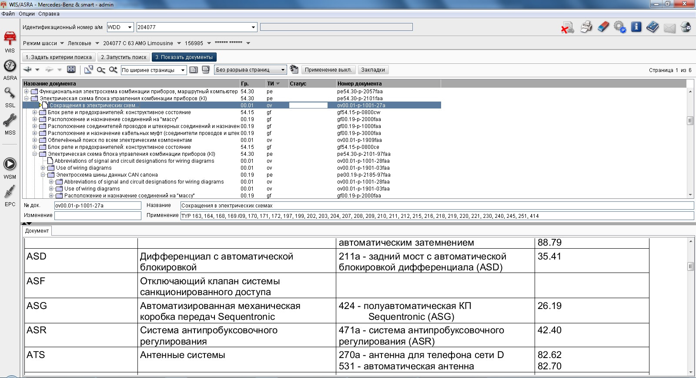Open the help book icon
Screen dimensions: 696x378
(652, 27)
